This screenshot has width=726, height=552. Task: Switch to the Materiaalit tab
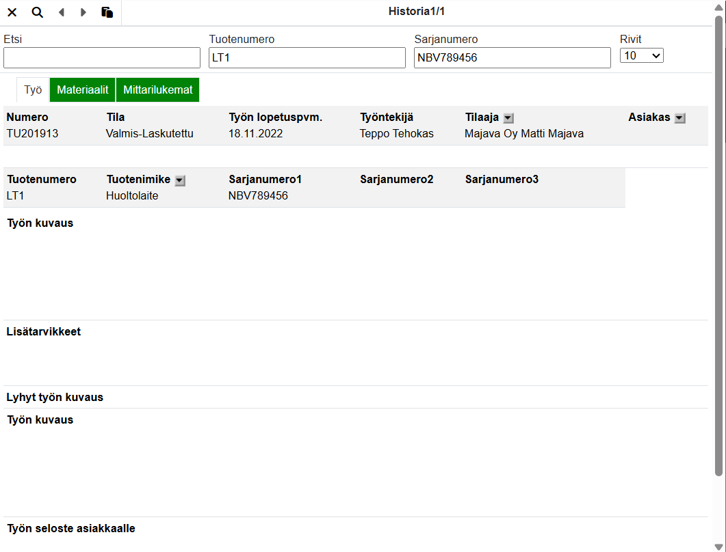(83, 89)
